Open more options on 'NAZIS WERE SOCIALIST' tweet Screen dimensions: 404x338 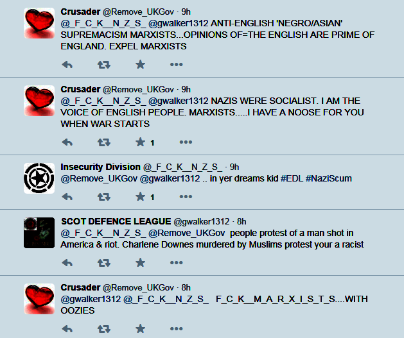(x=186, y=142)
